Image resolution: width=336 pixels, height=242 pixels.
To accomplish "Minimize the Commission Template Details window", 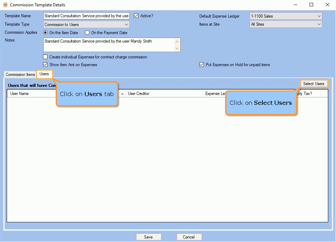I will (295, 5).
